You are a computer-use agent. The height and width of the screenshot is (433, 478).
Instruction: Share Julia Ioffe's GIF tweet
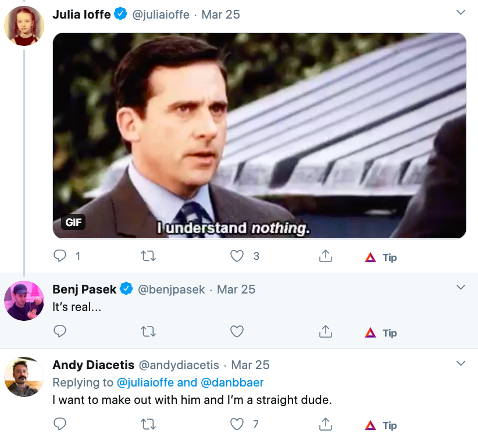[326, 256]
